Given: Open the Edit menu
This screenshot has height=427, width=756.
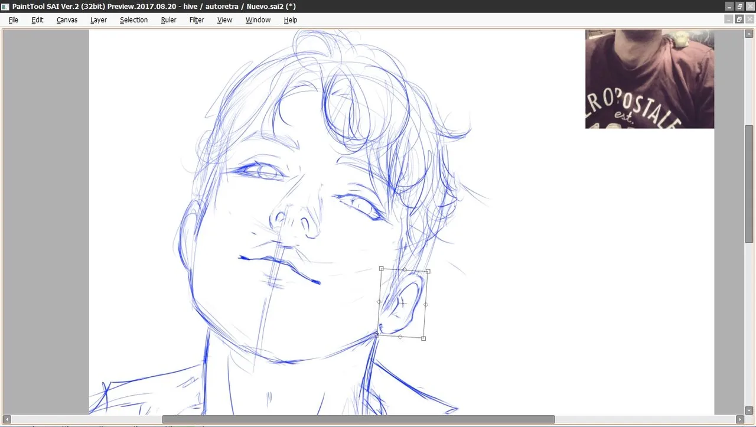Looking at the screenshot, I should pos(37,19).
